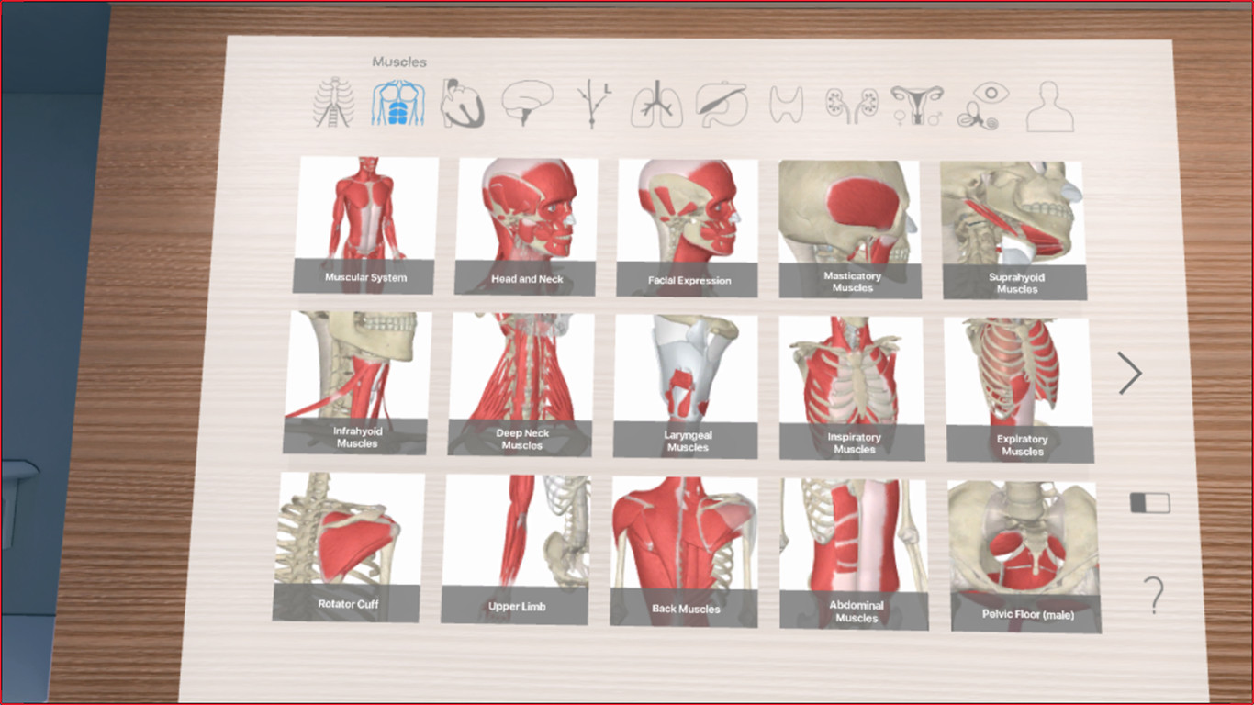1254x705 pixels.
Task: Click the body silhouette icon
Action: tap(1049, 107)
